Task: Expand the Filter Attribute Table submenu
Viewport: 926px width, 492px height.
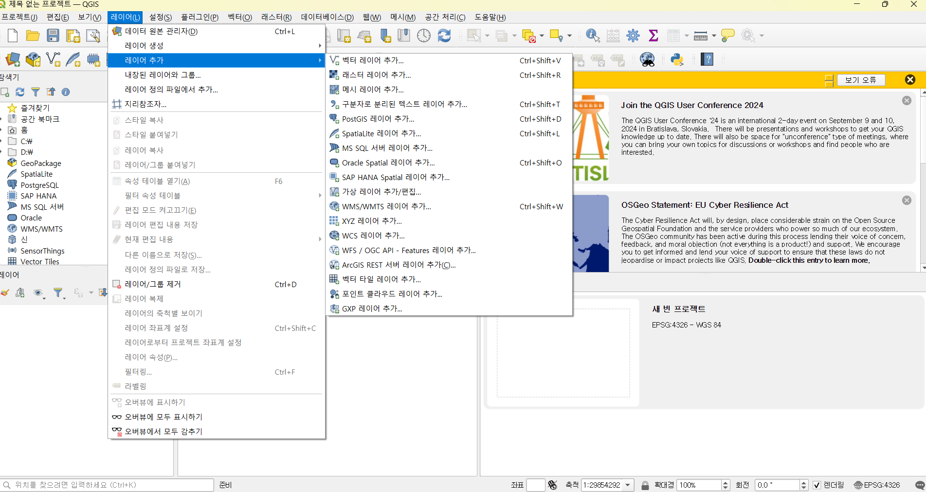Action: (320, 196)
